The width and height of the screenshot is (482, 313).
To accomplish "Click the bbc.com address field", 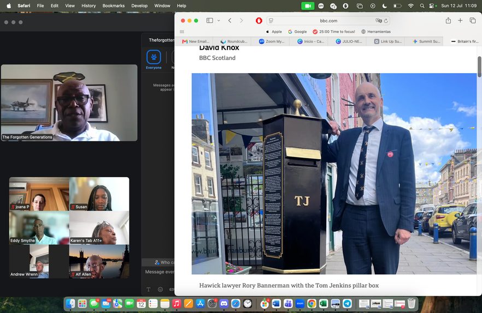I will coord(328,21).
